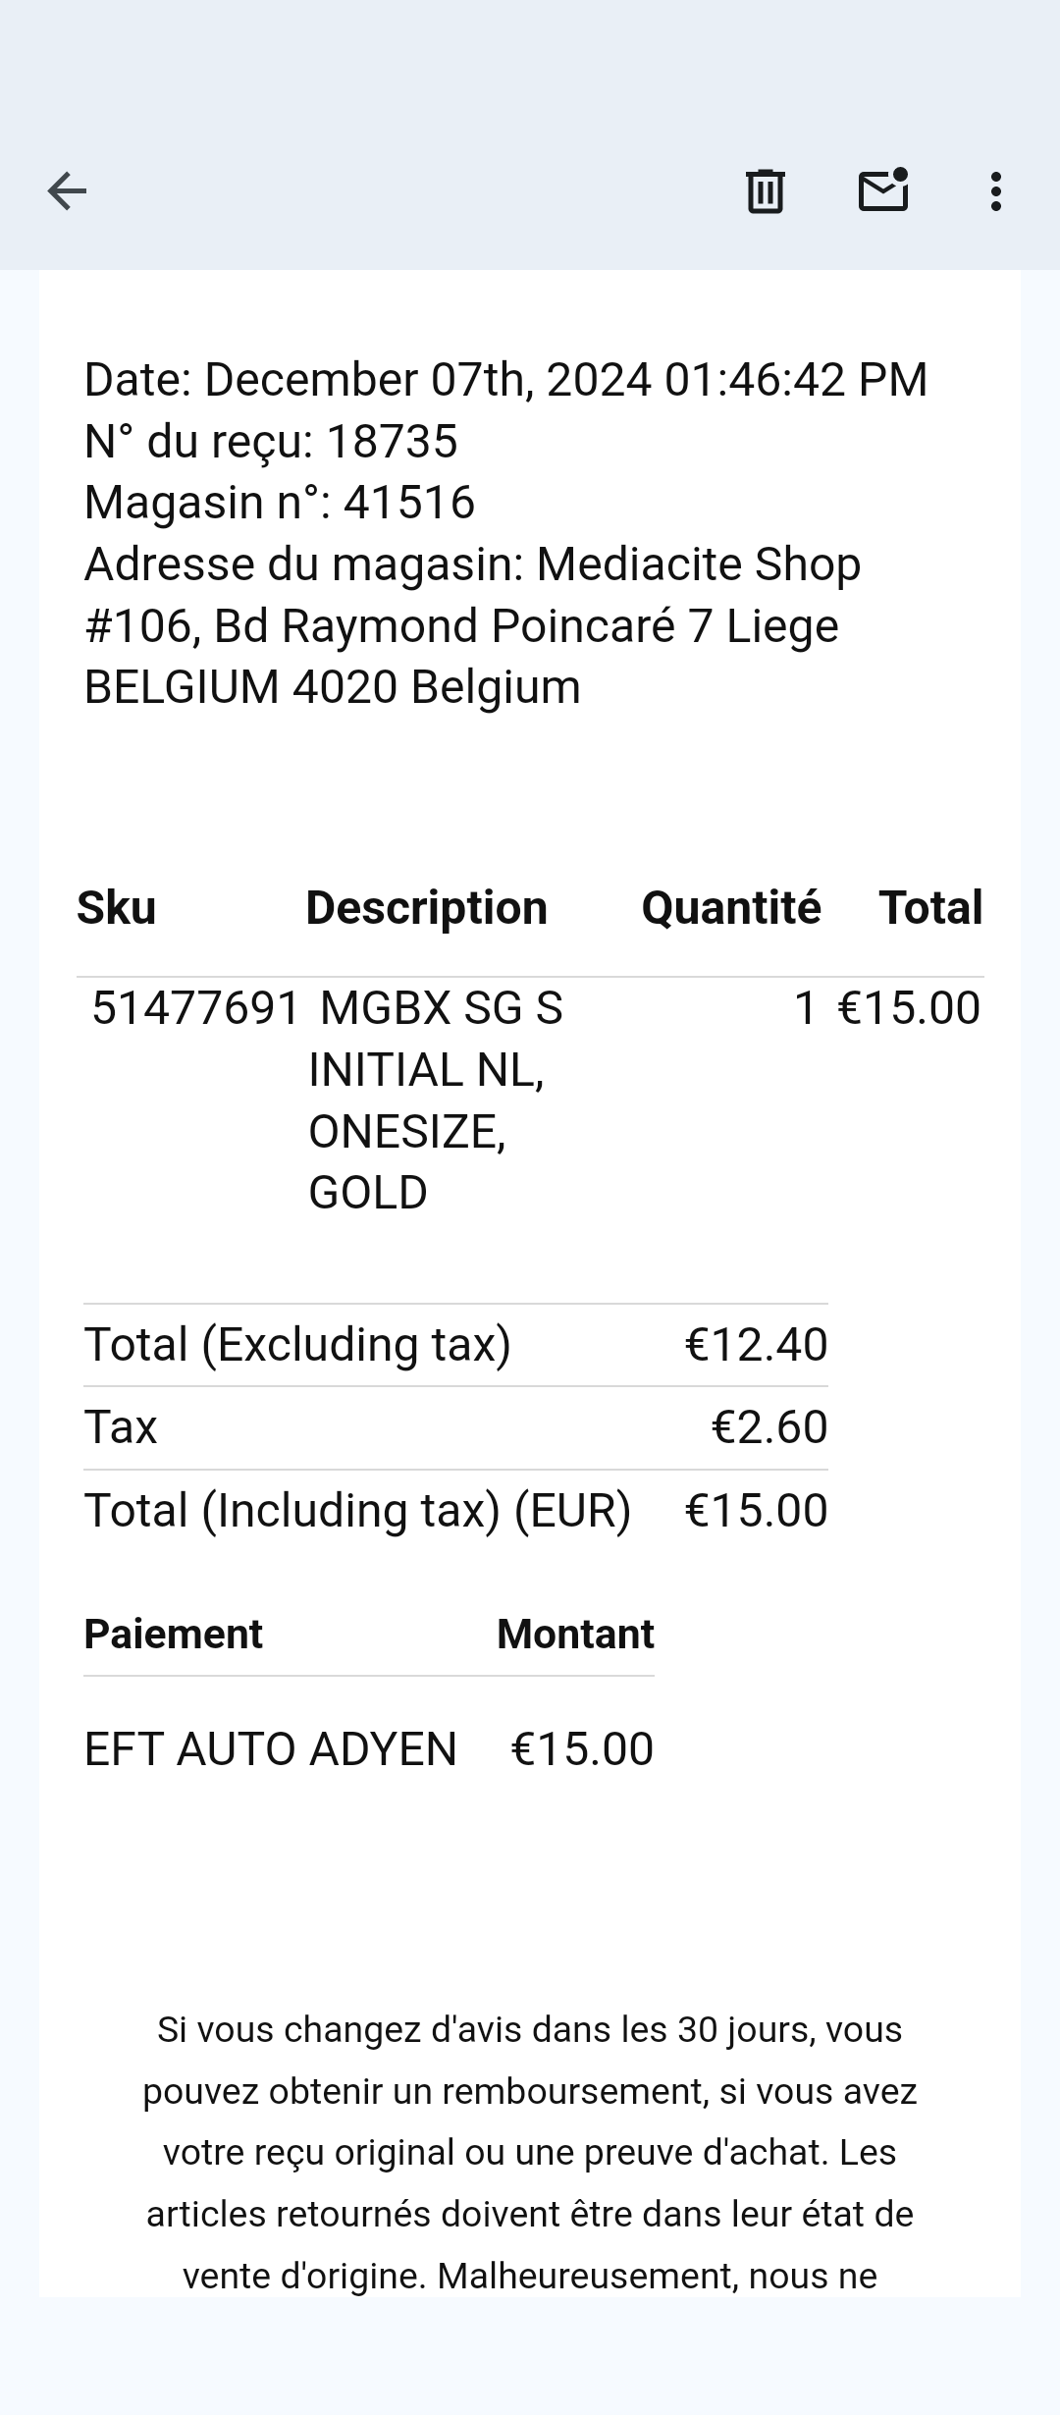Tap the Magasin n° 41516 line

[x=280, y=503]
